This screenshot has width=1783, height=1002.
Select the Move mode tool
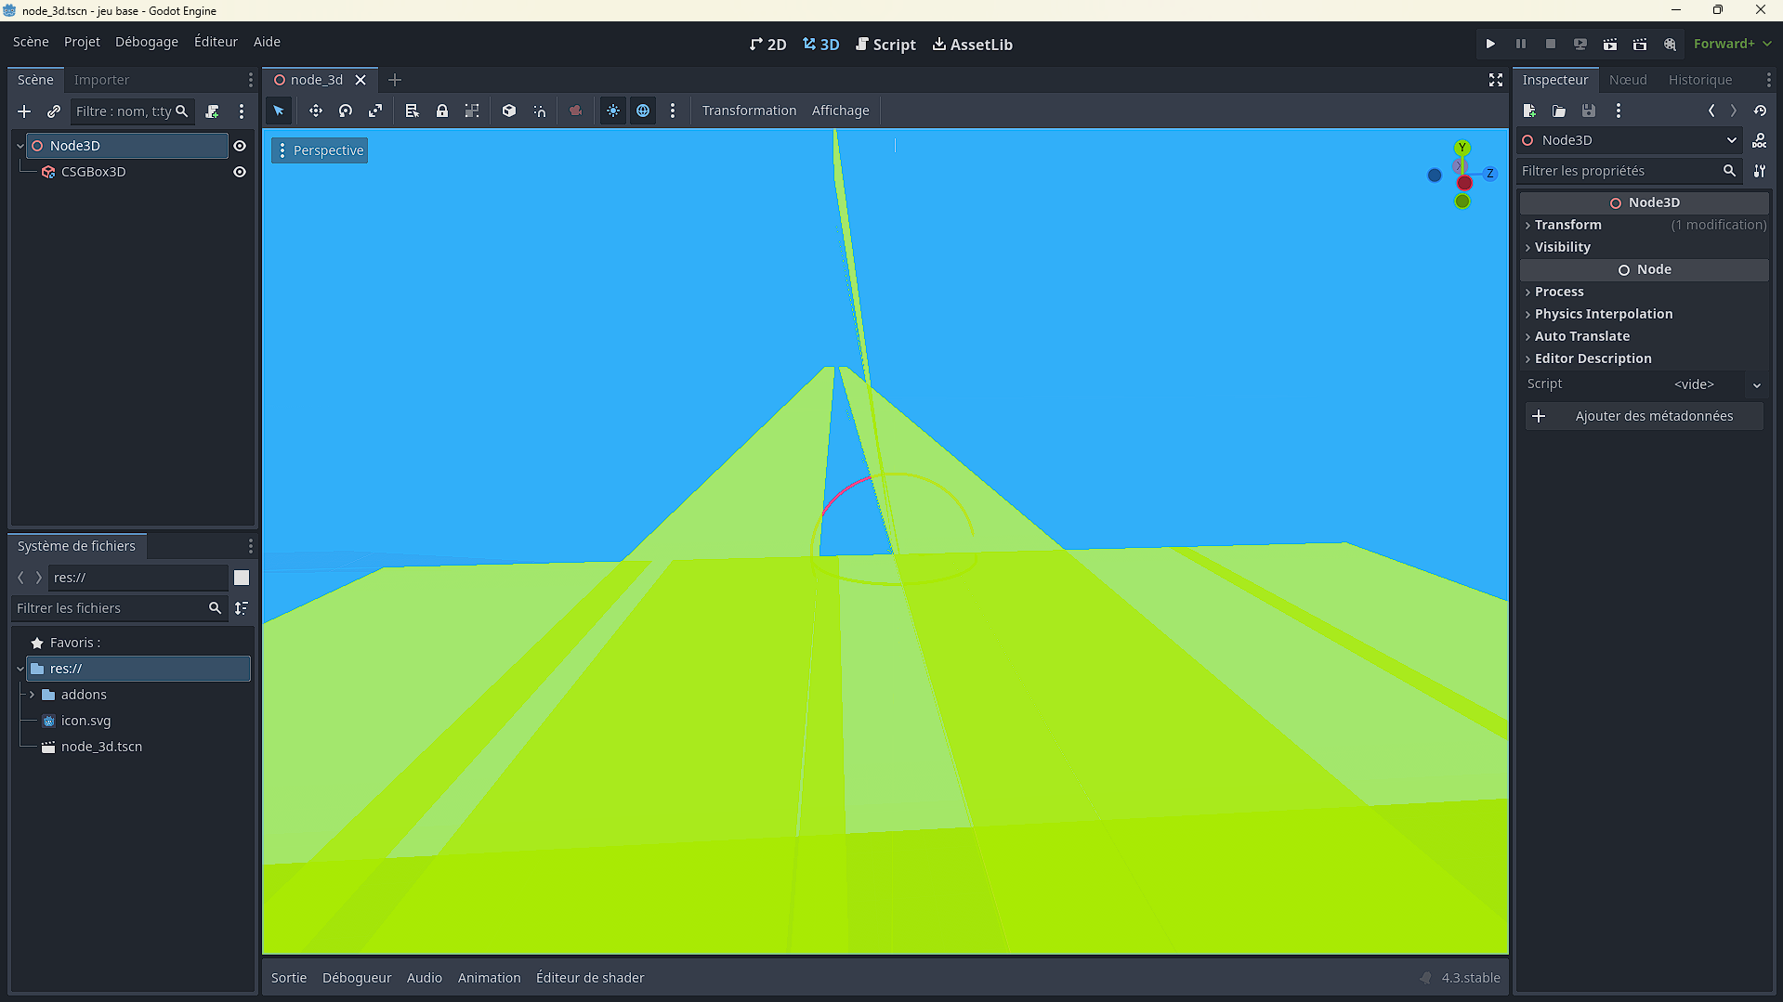316,111
